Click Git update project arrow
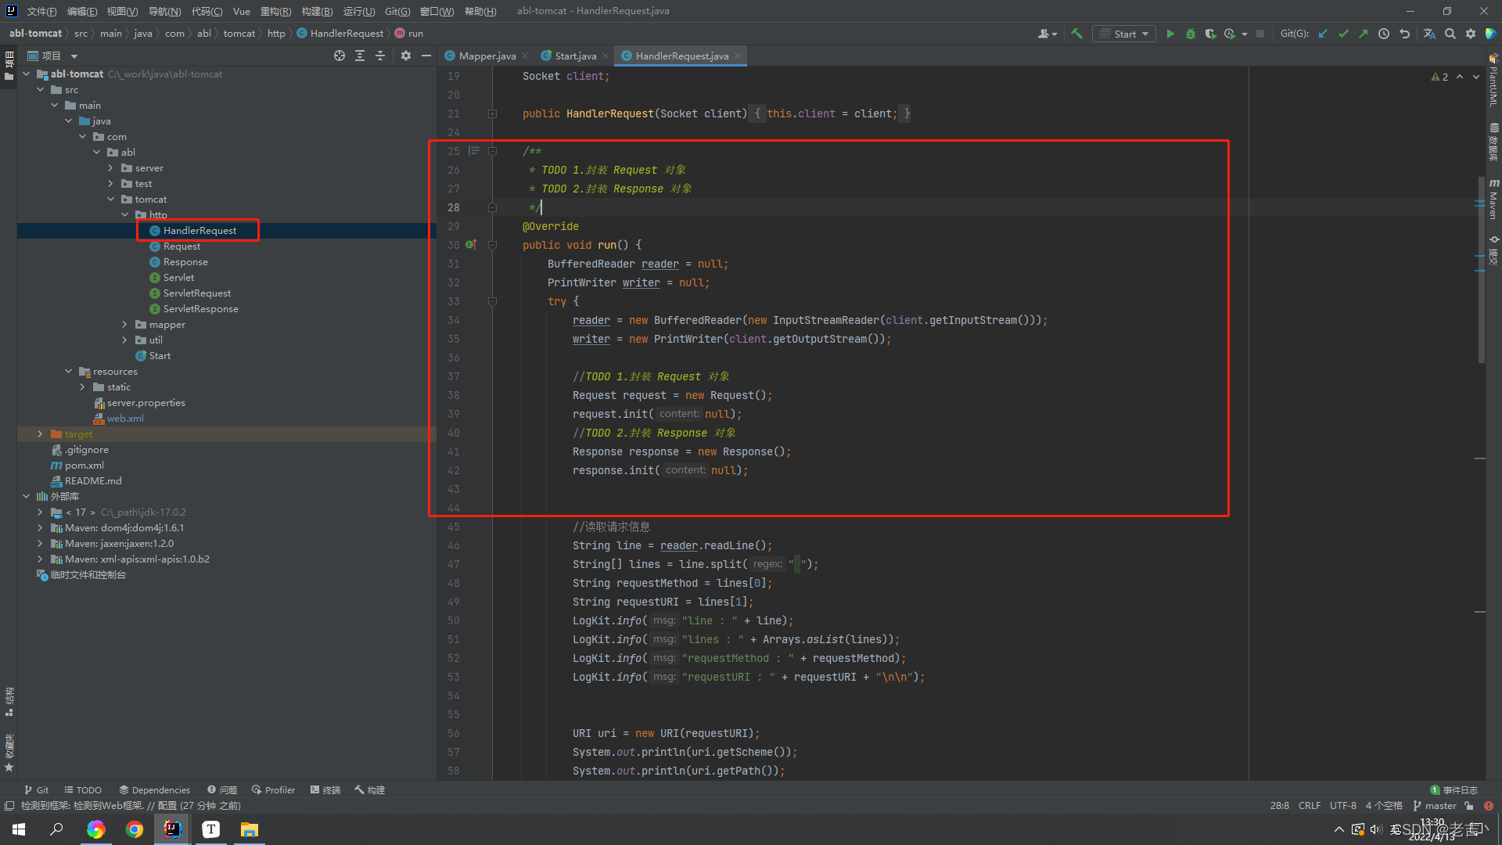1502x845 pixels. coord(1323,34)
